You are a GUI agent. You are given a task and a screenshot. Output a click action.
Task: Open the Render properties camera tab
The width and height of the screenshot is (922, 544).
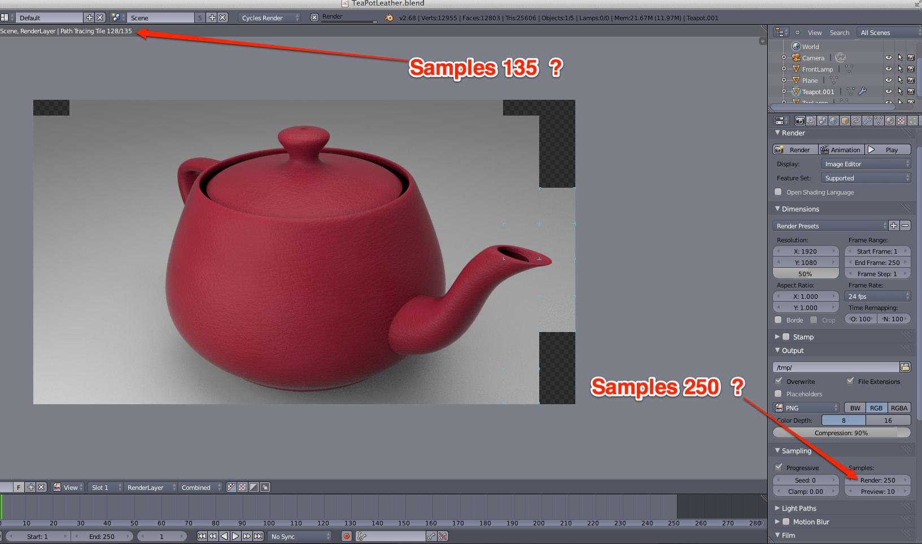pos(800,121)
